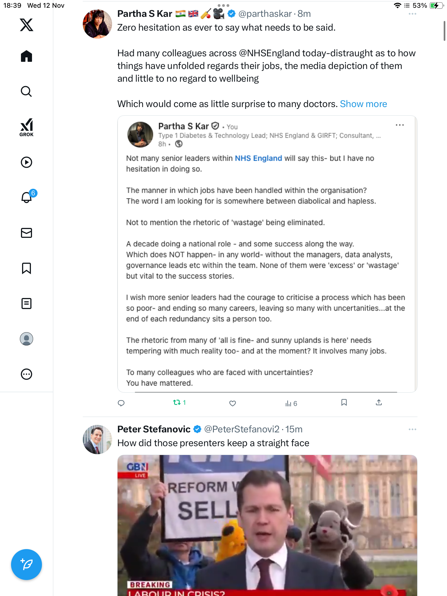Open more options for Partha Kar's post
Viewport: 447px width, 596px height.
tap(412, 14)
